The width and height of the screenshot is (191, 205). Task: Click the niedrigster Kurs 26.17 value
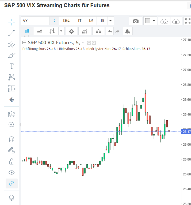[116, 49]
